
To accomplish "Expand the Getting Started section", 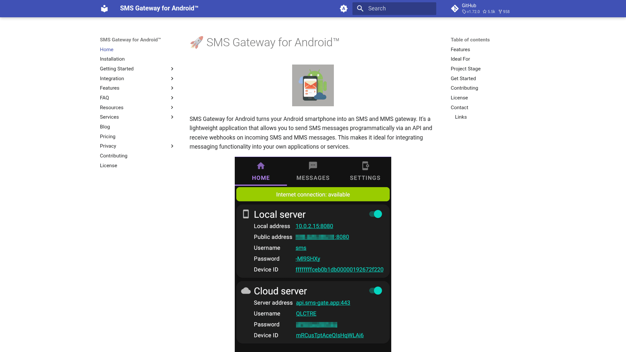I will coord(172,69).
